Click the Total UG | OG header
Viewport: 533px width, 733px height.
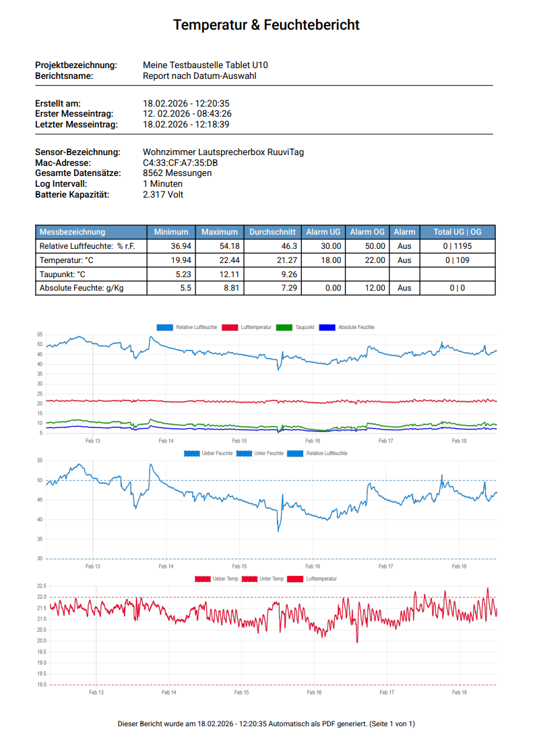457,232
